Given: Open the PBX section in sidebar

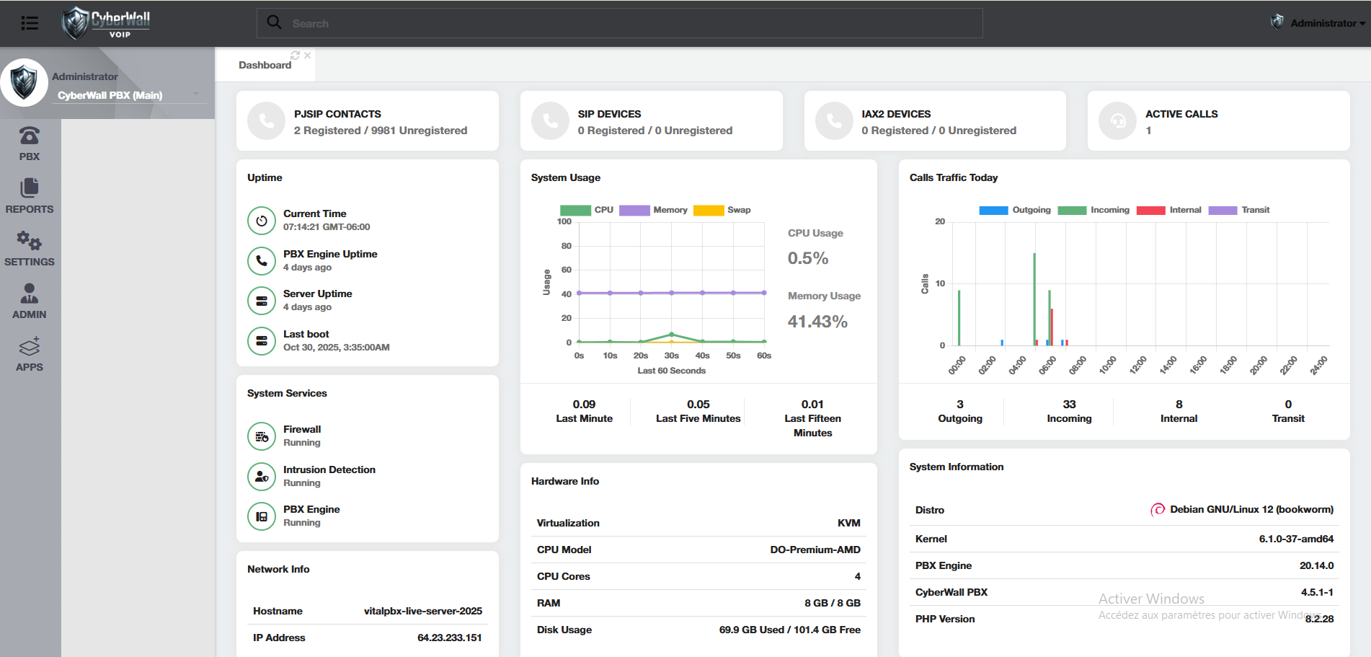Looking at the screenshot, I should click(x=30, y=144).
